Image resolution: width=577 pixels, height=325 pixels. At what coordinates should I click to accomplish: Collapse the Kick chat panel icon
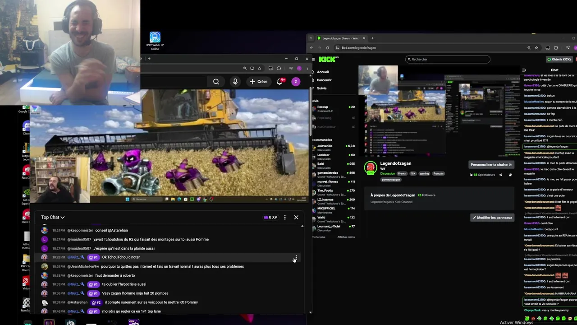click(524, 70)
